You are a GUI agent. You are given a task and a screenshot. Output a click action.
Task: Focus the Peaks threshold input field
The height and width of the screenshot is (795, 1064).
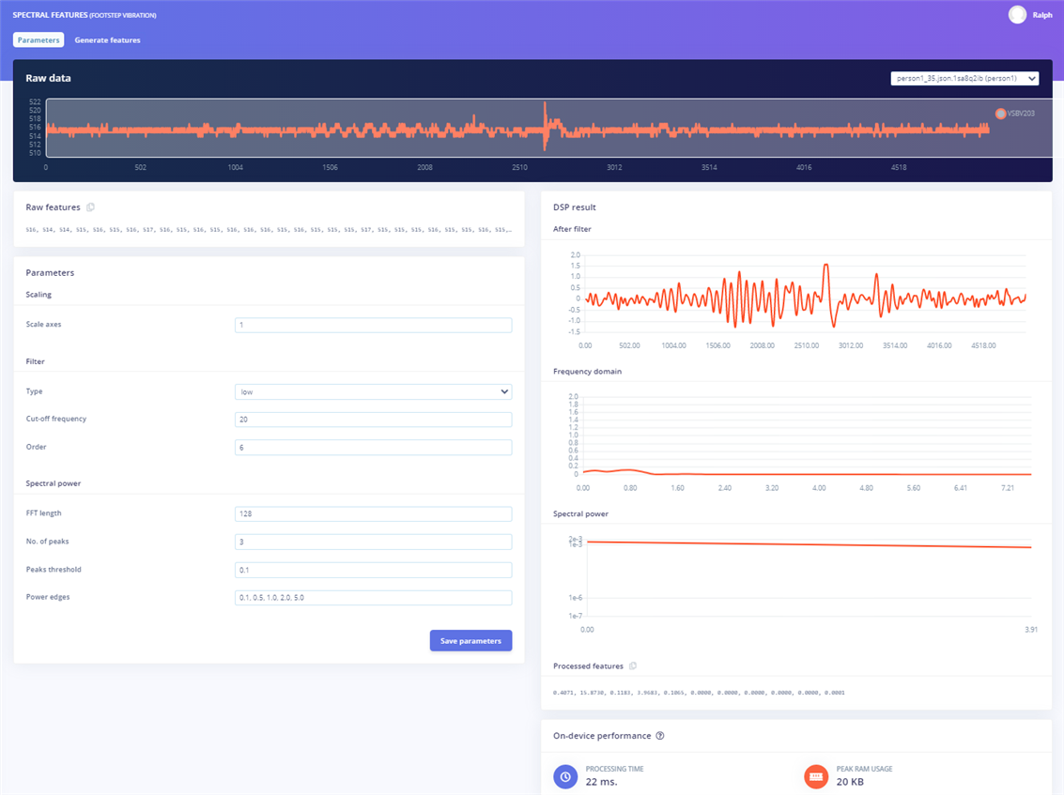click(373, 570)
